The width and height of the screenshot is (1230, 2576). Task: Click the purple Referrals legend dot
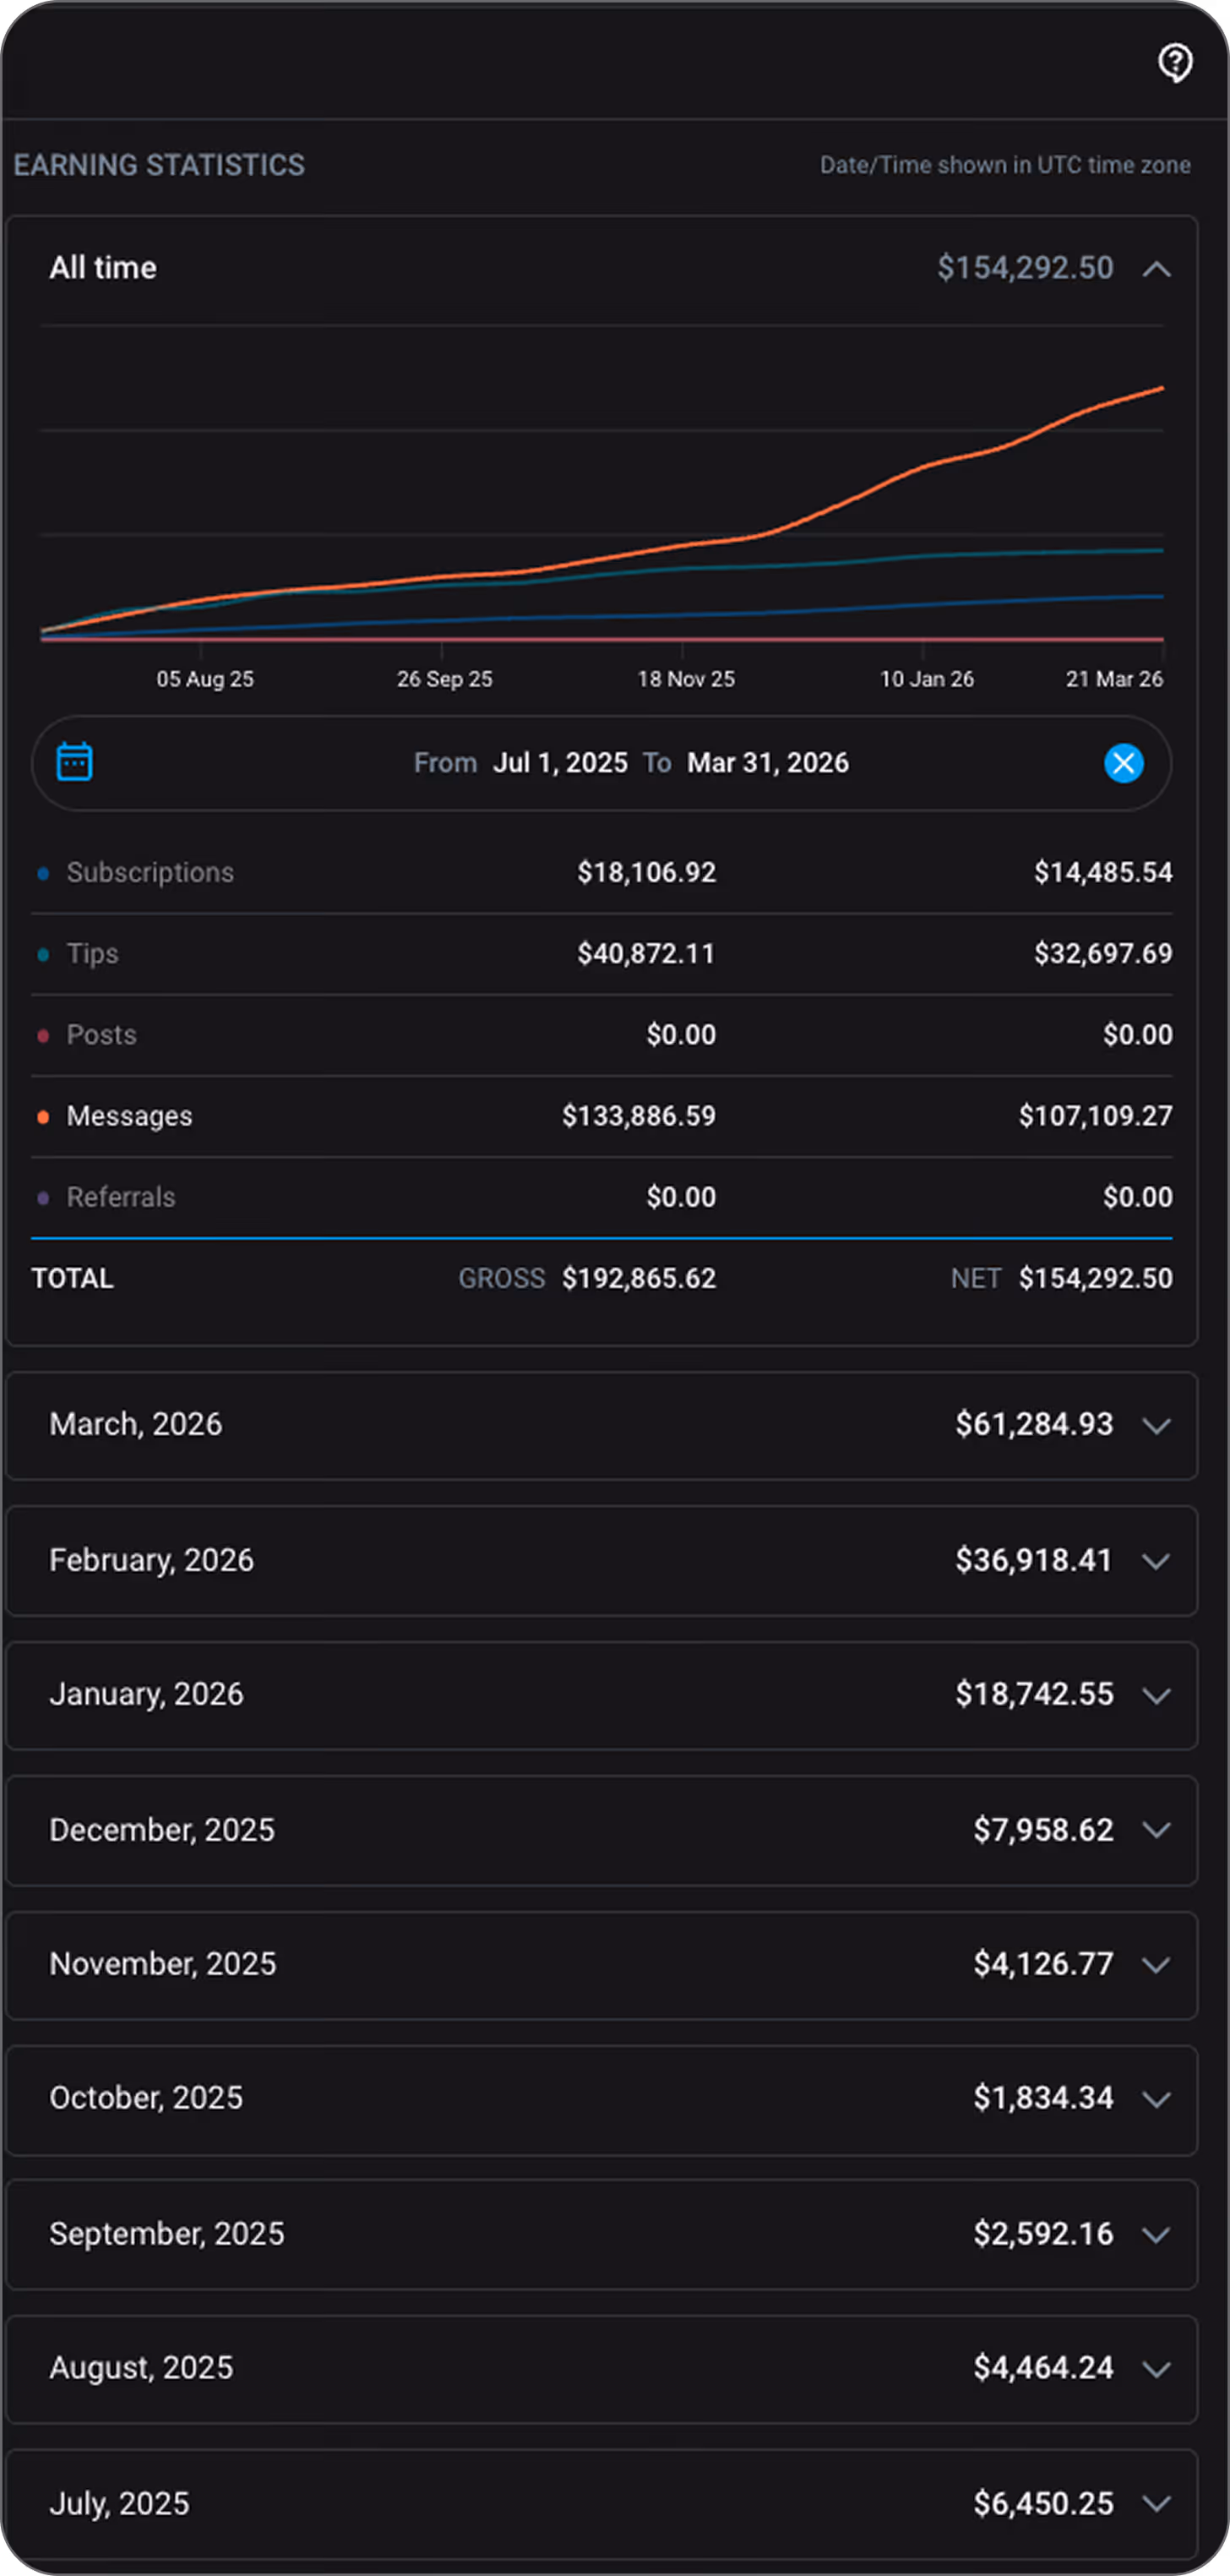(x=43, y=1197)
